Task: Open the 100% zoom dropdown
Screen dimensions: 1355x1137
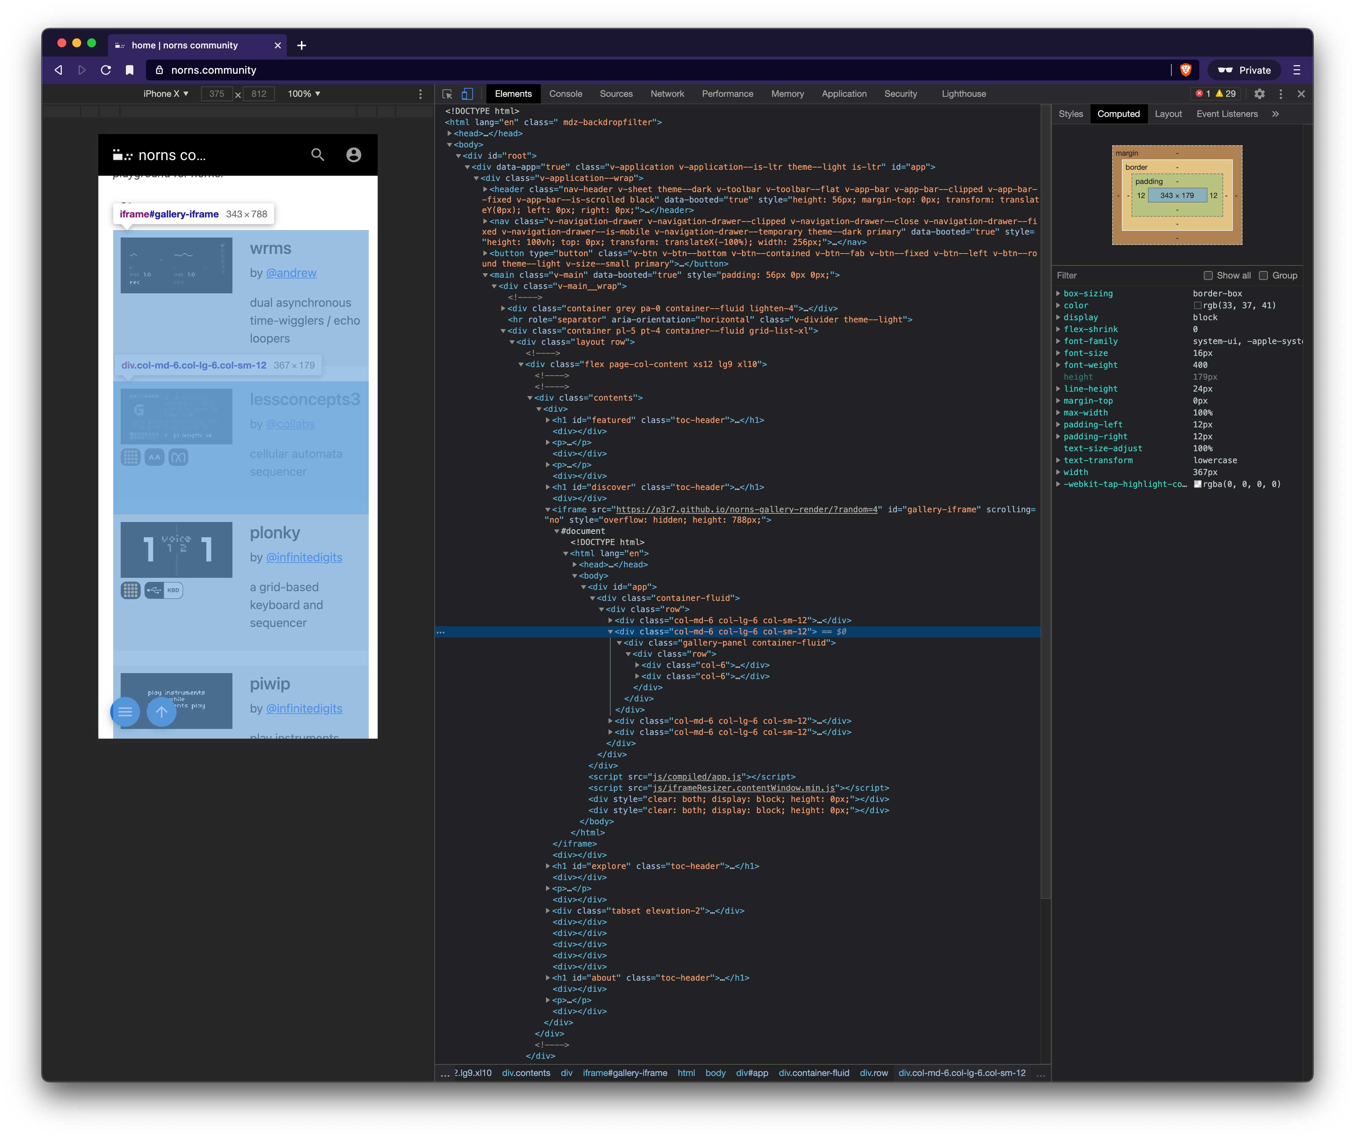Action: tap(304, 94)
